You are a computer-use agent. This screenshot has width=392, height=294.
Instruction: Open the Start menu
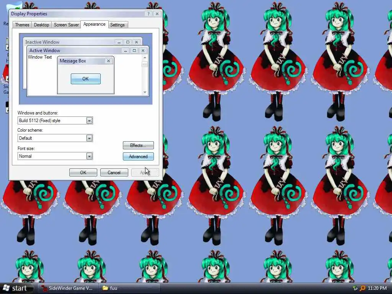17,288
